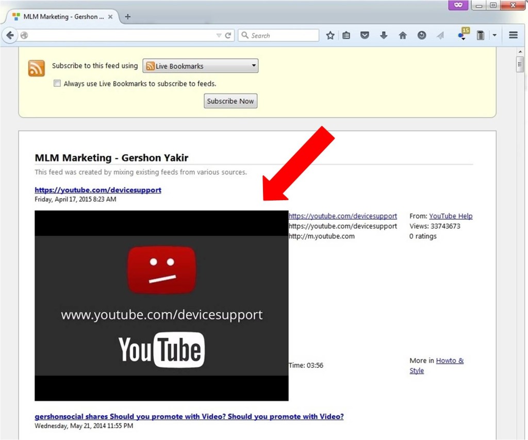Open the Downloads arrow icon
528x440 pixels.
384,35
